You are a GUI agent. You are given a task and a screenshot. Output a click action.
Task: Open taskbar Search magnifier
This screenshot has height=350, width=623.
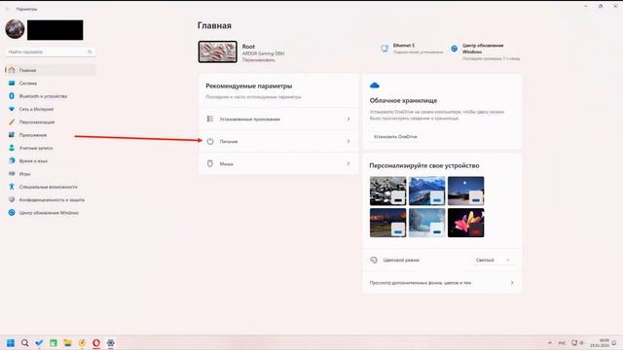click(x=24, y=343)
